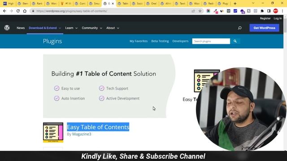Image resolution: width=287 pixels, height=161 pixels.
Task: Bookmark this page with the star icon
Action: [x=200, y=11]
